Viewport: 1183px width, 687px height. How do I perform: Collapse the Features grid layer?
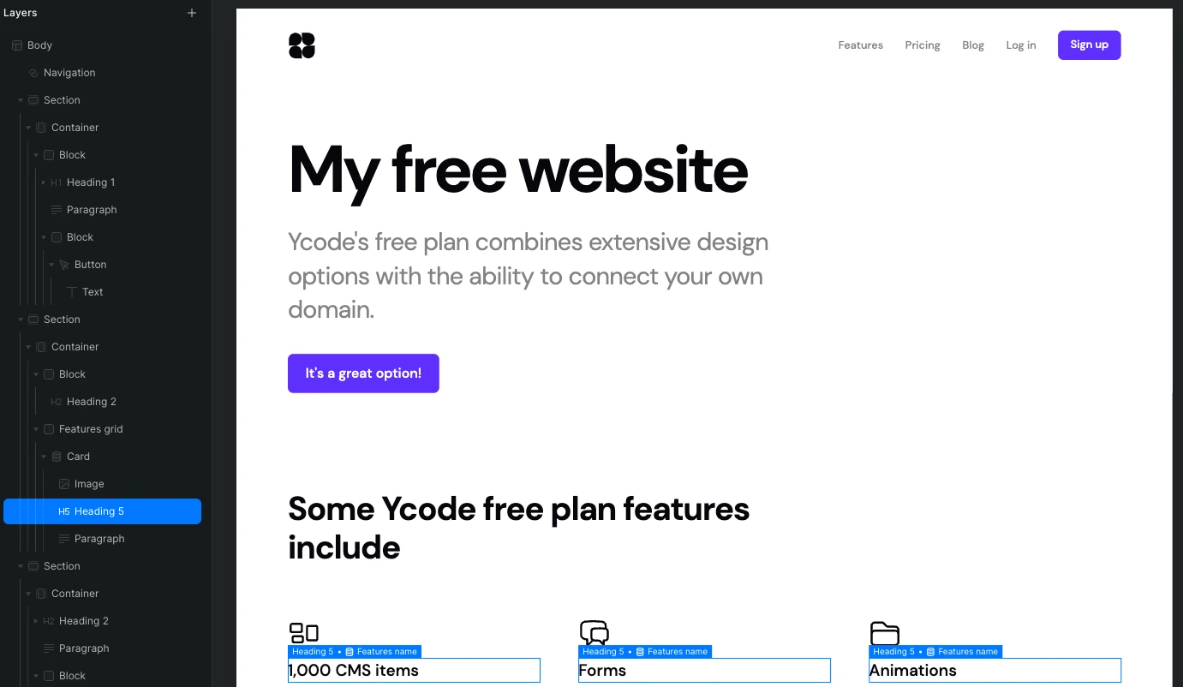(x=36, y=429)
